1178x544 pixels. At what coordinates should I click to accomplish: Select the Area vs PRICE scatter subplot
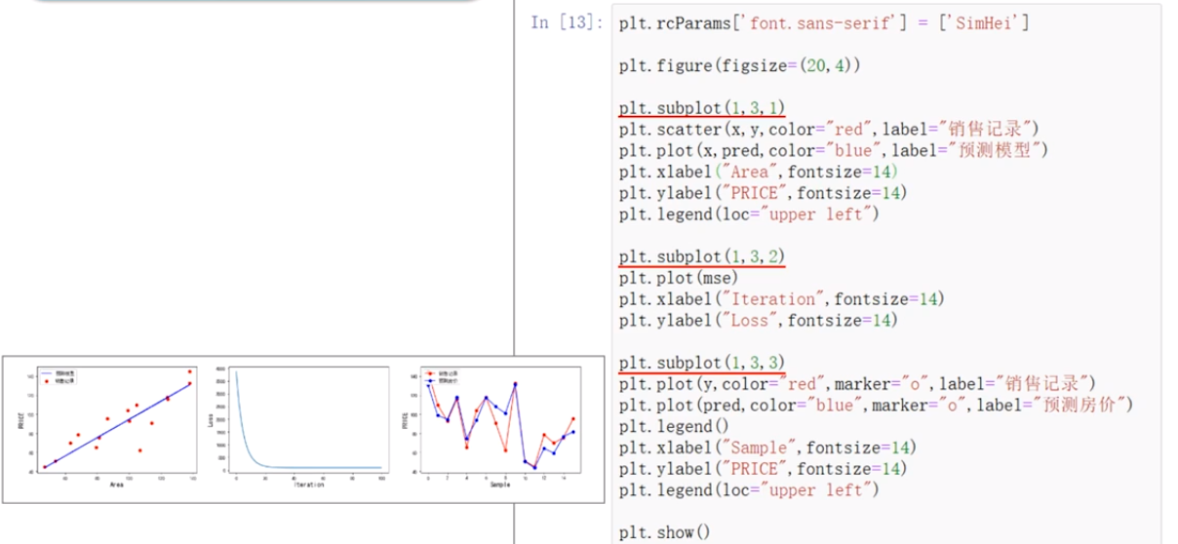110,425
